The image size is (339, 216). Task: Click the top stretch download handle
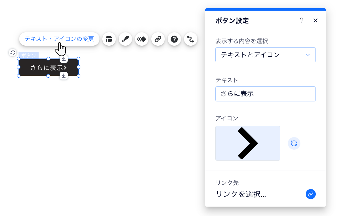click(x=63, y=59)
